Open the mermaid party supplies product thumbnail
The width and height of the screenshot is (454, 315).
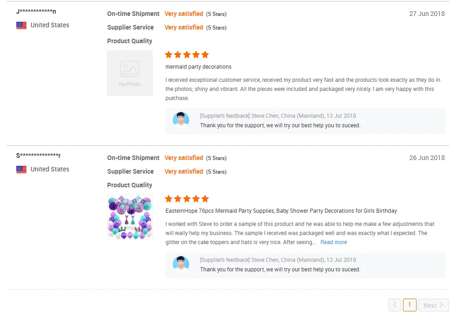click(130, 217)
